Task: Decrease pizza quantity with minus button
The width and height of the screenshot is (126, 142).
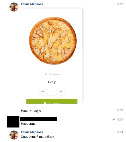Action: (43, 92)
